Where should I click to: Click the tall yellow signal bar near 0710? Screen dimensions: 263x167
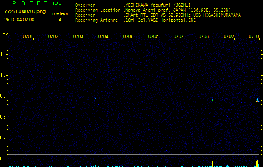click(258, 163)
